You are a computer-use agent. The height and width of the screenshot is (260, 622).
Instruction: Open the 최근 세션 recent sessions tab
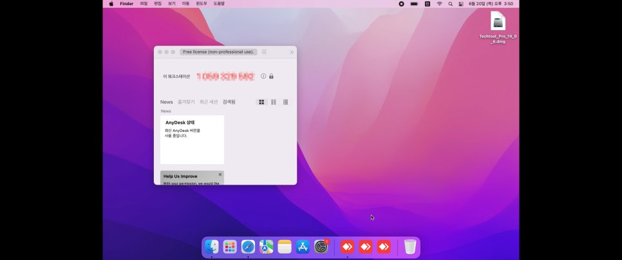tap(209, 102)
